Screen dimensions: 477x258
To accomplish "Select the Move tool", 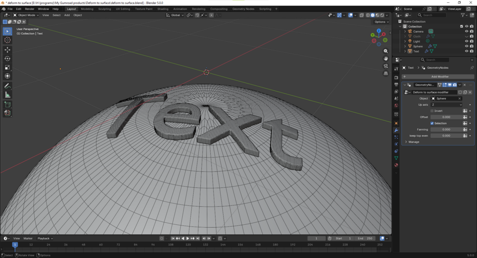I will 8,50.
